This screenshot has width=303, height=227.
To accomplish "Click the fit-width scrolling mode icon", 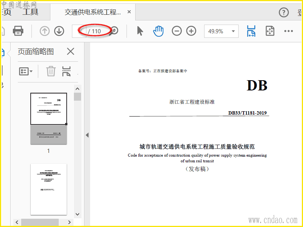I will coord(251,31).
